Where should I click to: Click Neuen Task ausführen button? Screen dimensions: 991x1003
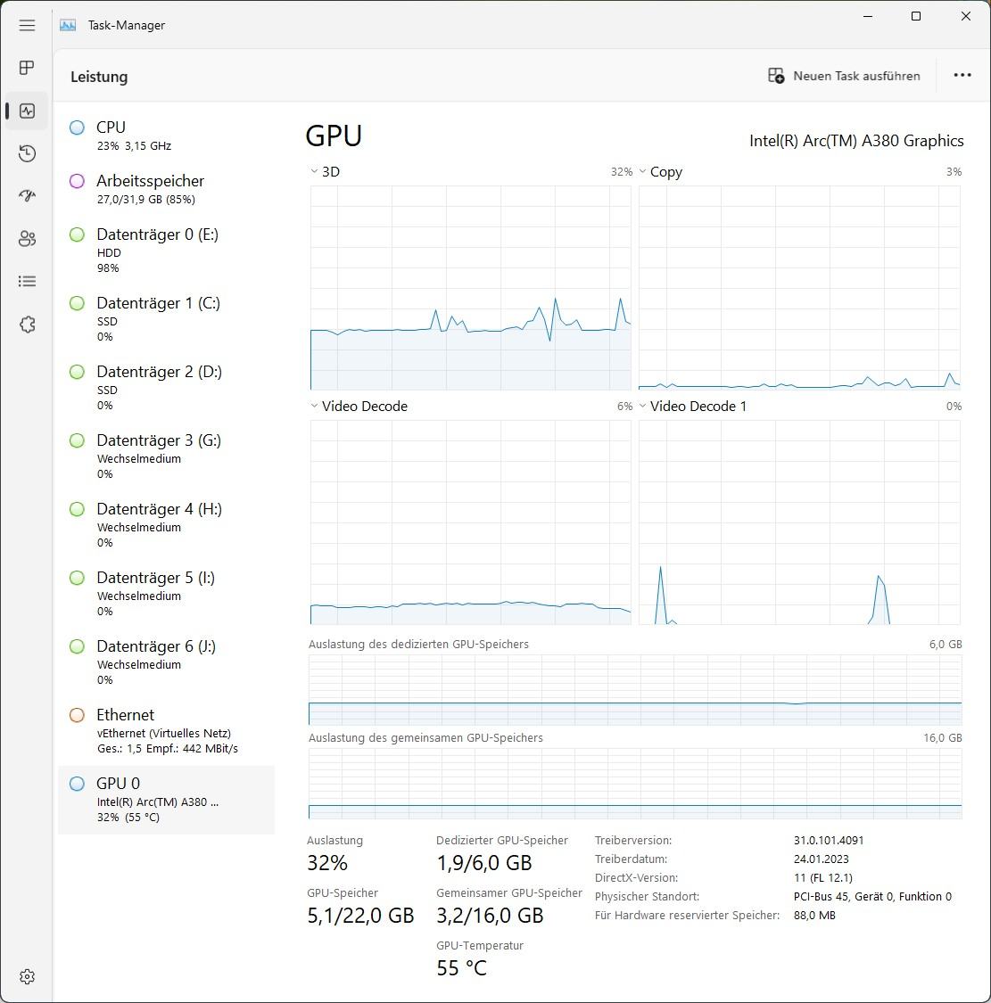click(844, 76)
